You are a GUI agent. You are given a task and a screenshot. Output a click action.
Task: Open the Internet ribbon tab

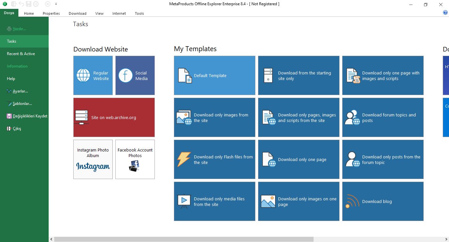119,13
